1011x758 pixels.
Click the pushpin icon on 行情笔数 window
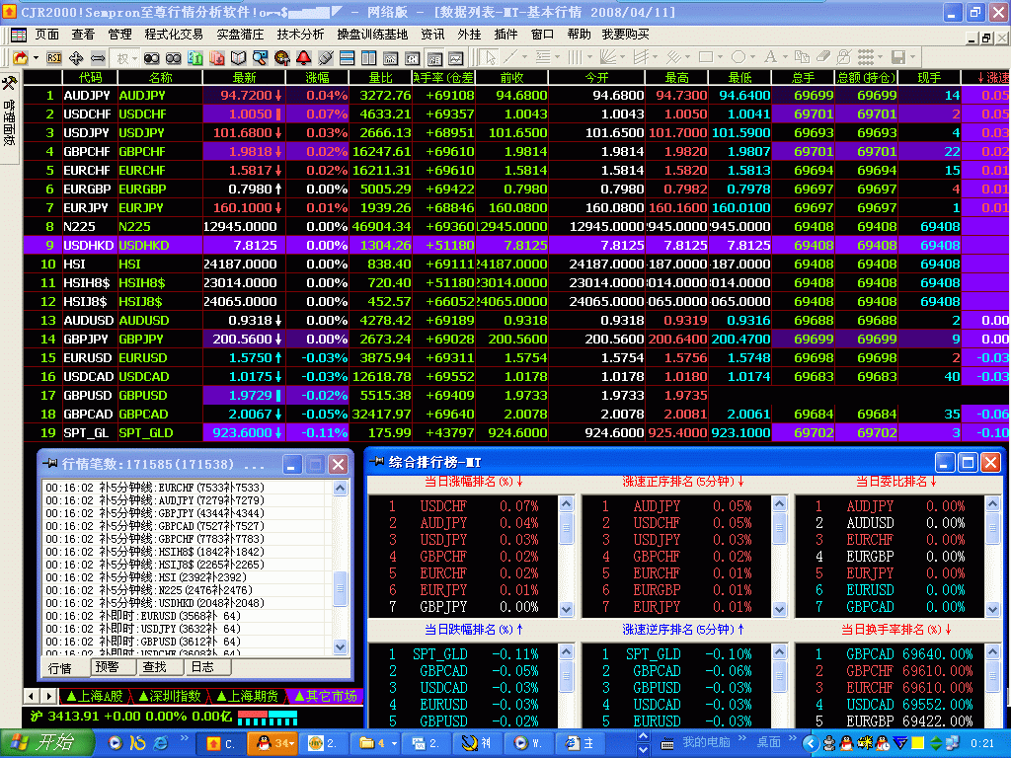[49, 464]
